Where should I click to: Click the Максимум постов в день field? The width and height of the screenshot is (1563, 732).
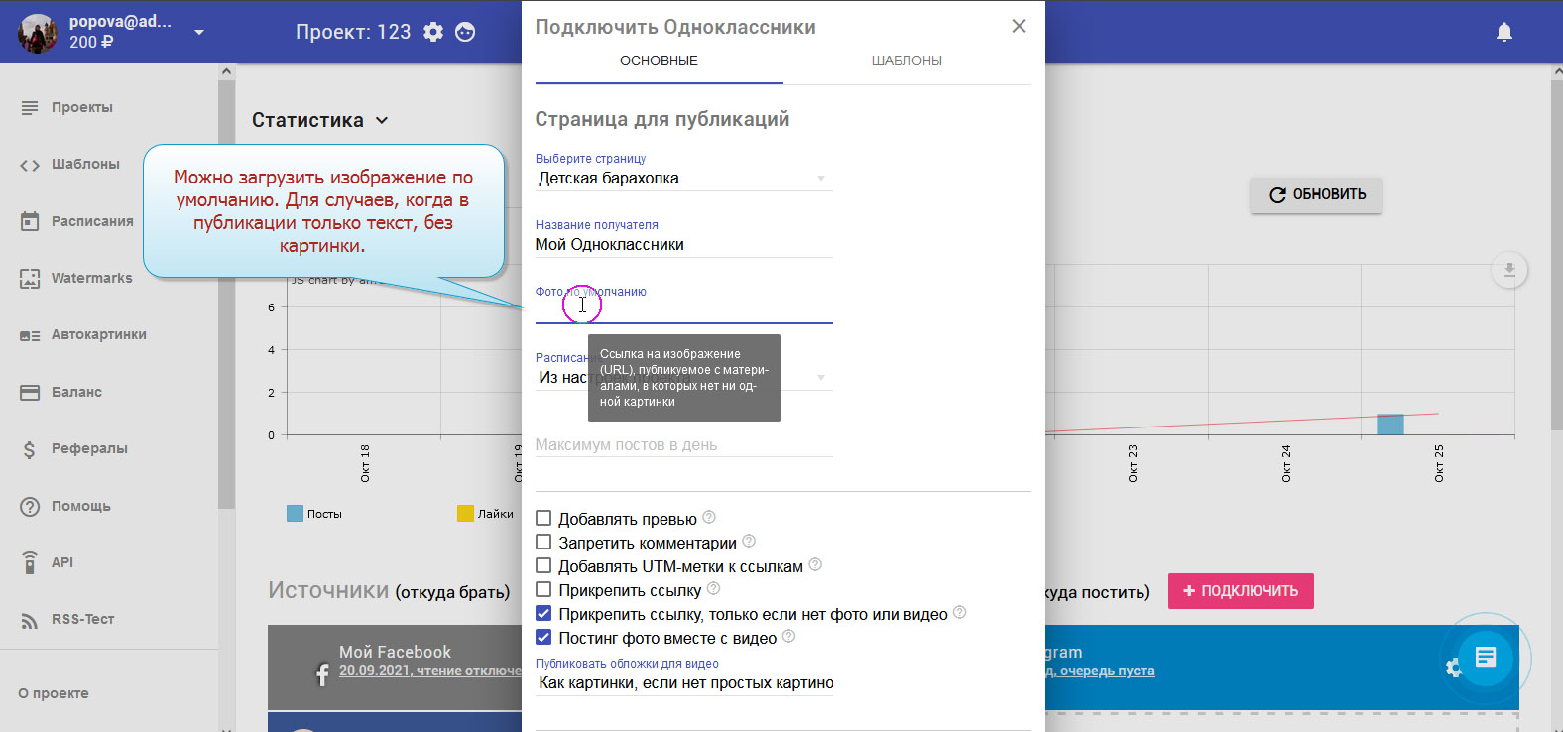click(683, 445)
